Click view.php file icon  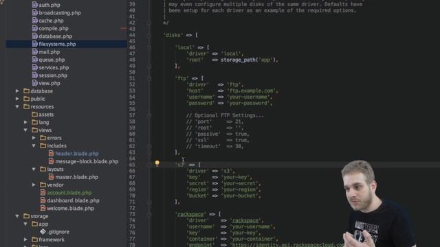pos(35,83)
